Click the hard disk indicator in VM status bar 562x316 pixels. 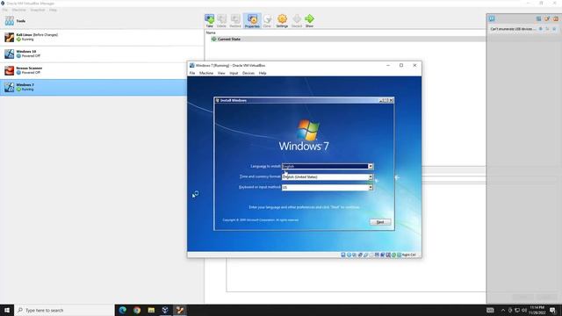(343, 255)
